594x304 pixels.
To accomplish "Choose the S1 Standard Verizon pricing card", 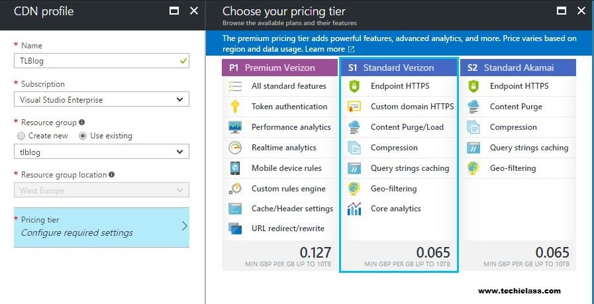I will (399, 165).
